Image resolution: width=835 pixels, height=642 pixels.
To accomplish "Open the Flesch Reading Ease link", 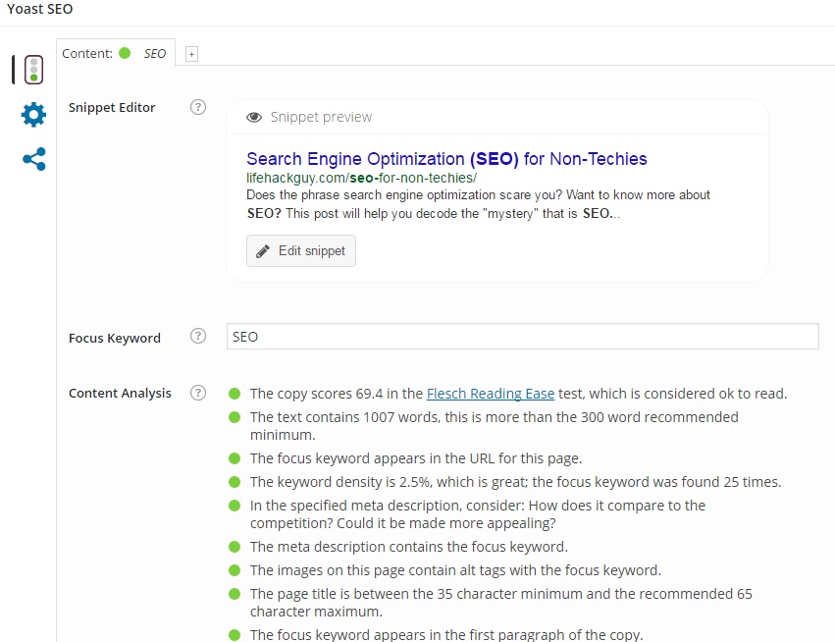I will 491,394.
